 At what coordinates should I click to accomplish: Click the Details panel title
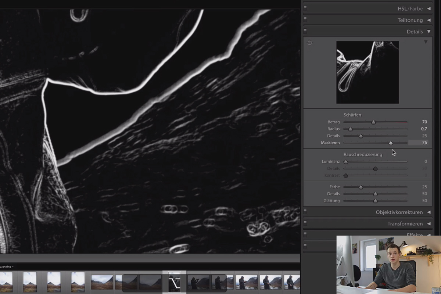[x=415, y=32]
